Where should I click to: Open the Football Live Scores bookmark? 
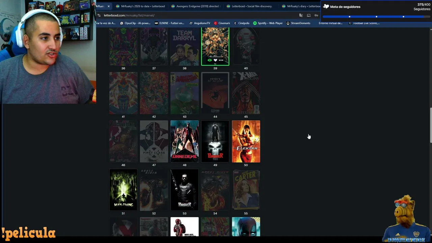pyautogui.click(x=364, y=23)
